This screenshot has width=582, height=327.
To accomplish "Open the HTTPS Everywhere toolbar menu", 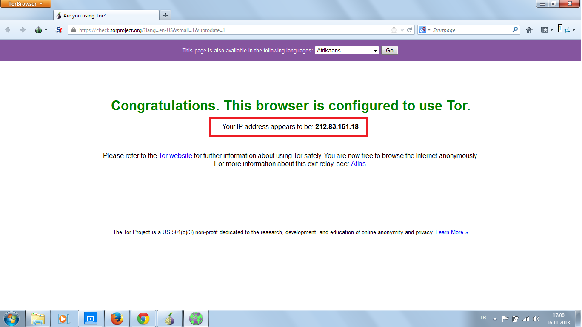I will click(x=567, y=29).
